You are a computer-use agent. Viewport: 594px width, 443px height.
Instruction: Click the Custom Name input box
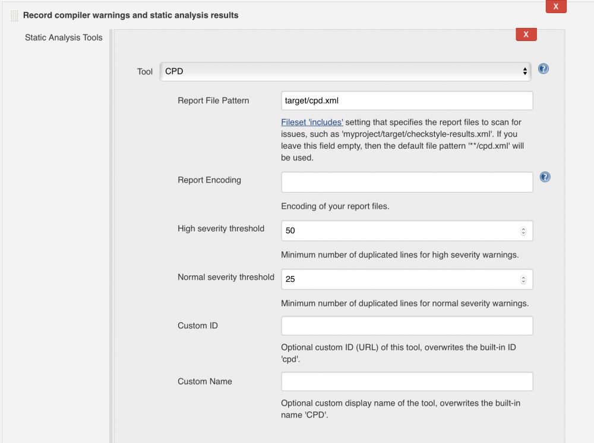click(406, 381)
